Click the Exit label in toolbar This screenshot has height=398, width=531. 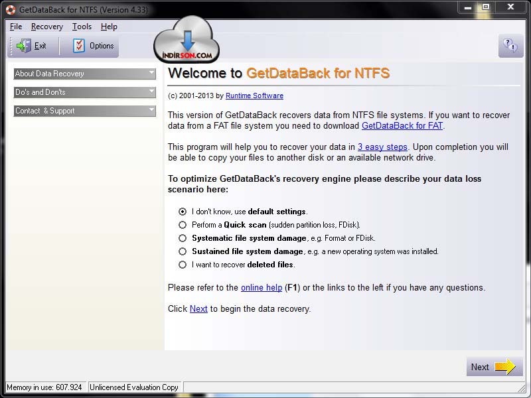(x=40, y=46)
